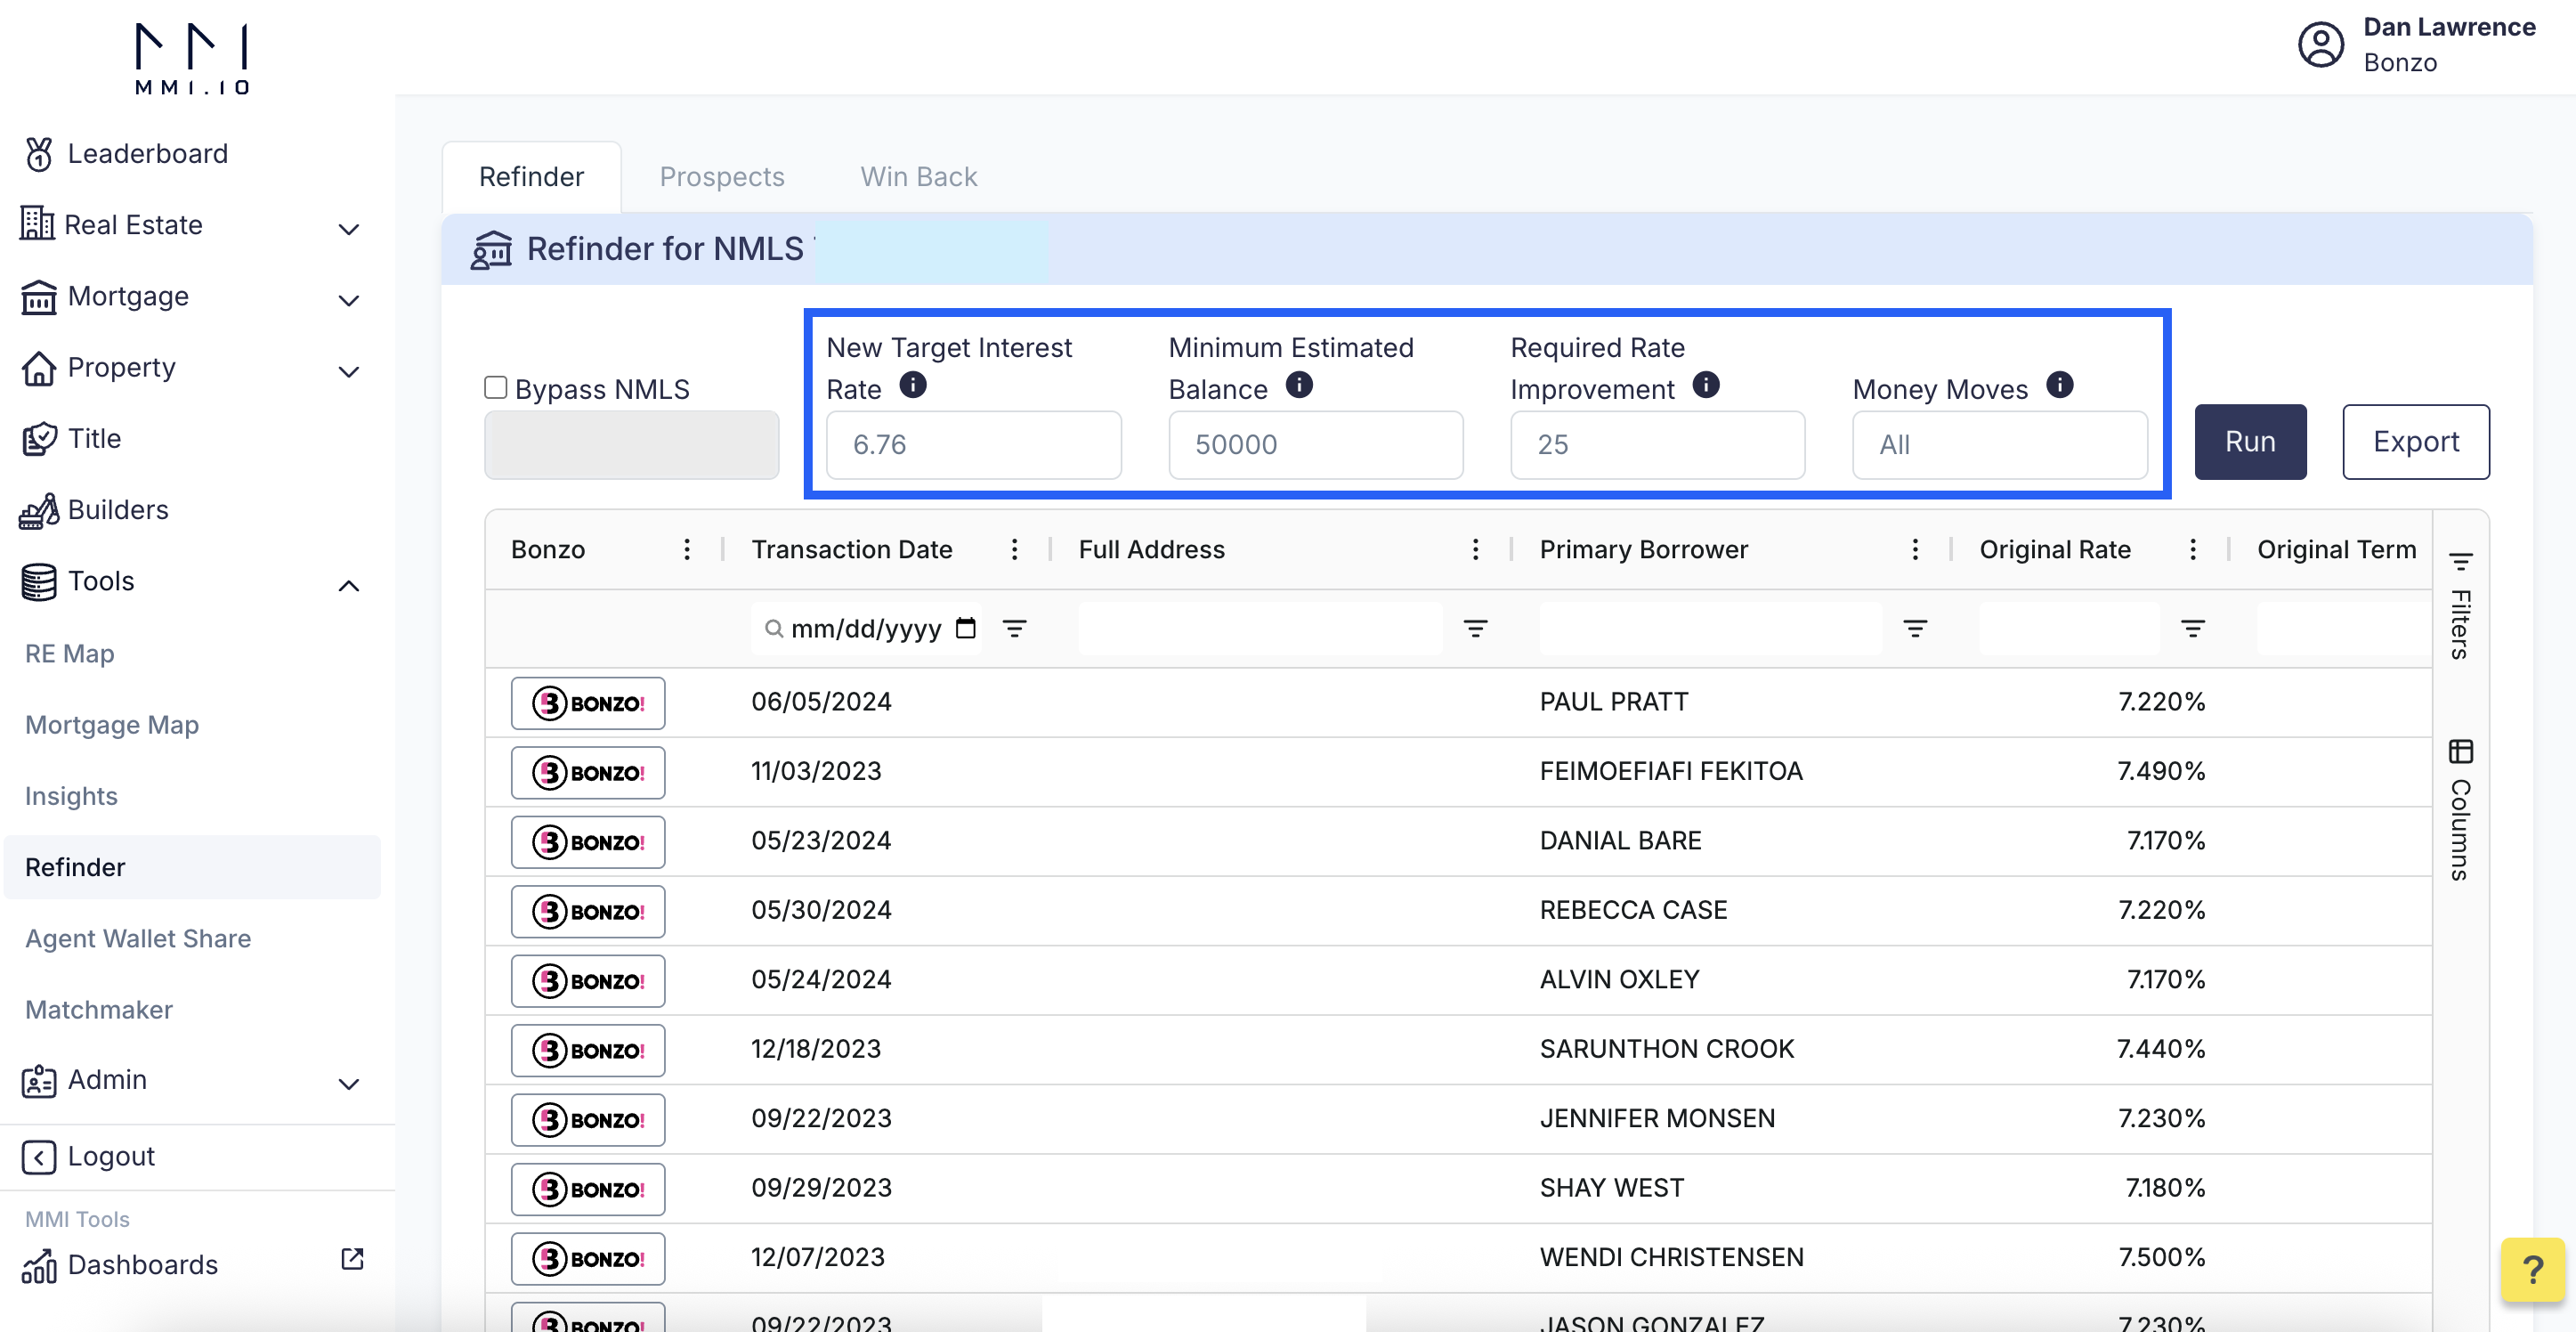This screenshot has width=2576, height=1332.
Task: Expand the Mortgage menu chevron
Action: pyautogui.click(x=348, y=300)
